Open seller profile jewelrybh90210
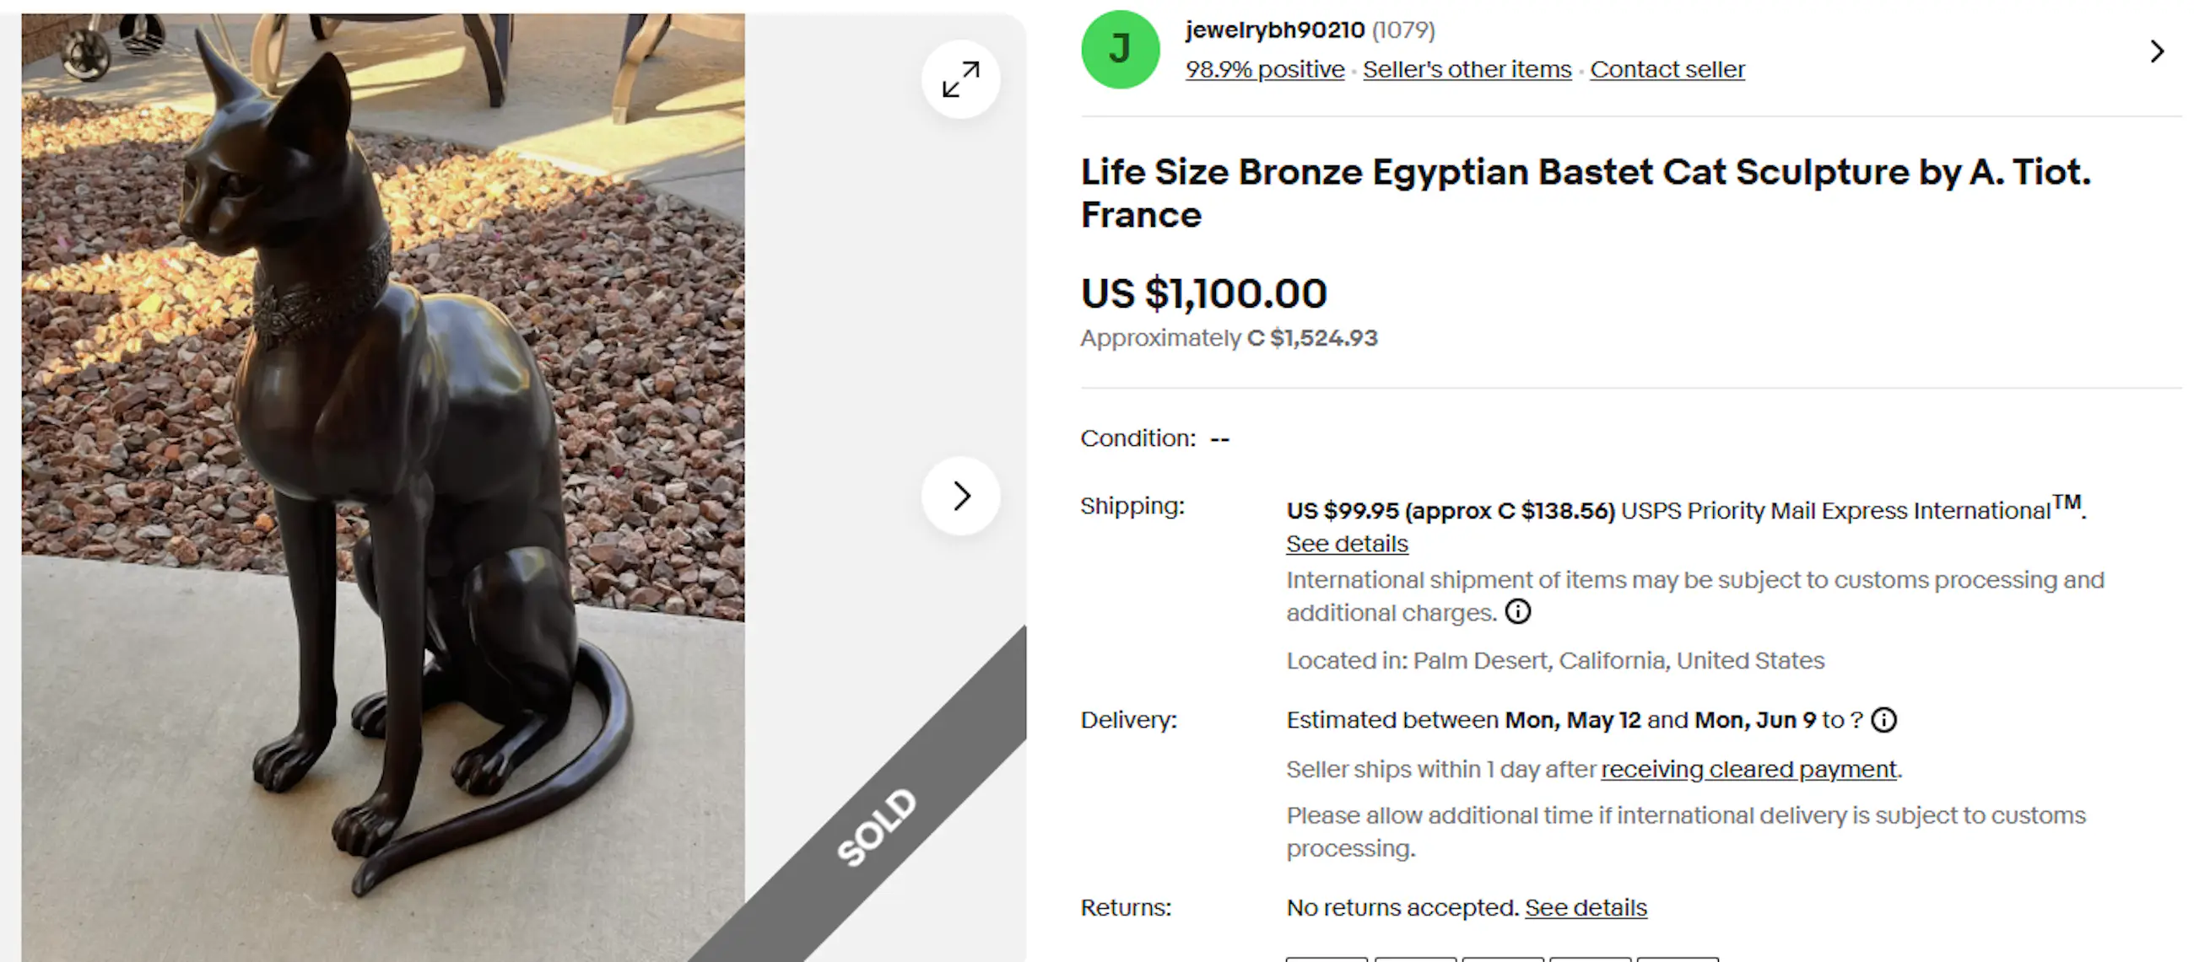 [x=1274, y=30]
